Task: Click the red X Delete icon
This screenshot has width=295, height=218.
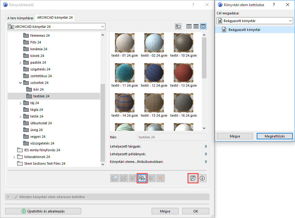Action: tap(161, 178)
